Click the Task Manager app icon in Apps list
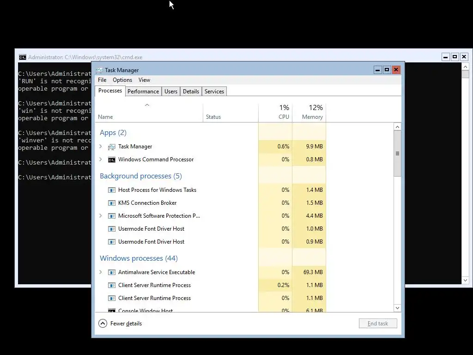The width and height of the screenshot is (473, 355). (x=112, y=147)
